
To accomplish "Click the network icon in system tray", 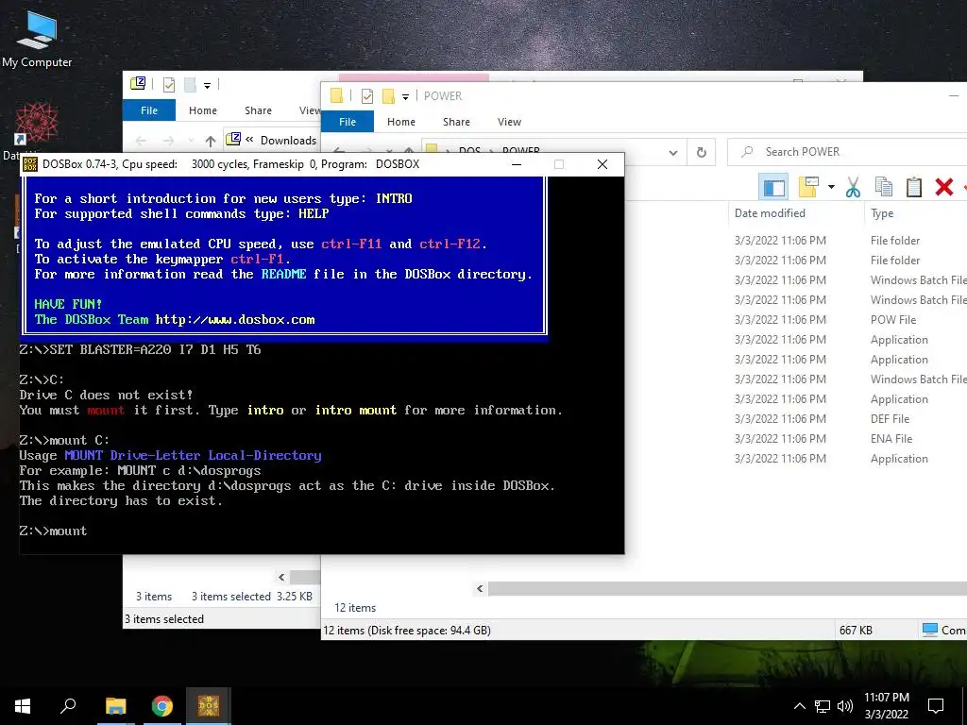I will [x=823, y=706].
